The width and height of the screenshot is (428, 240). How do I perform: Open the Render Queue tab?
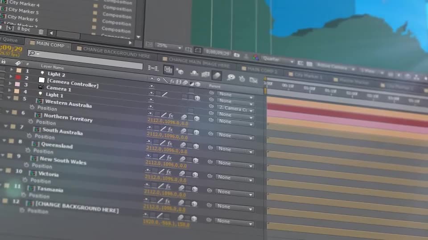tap(9, 40)
